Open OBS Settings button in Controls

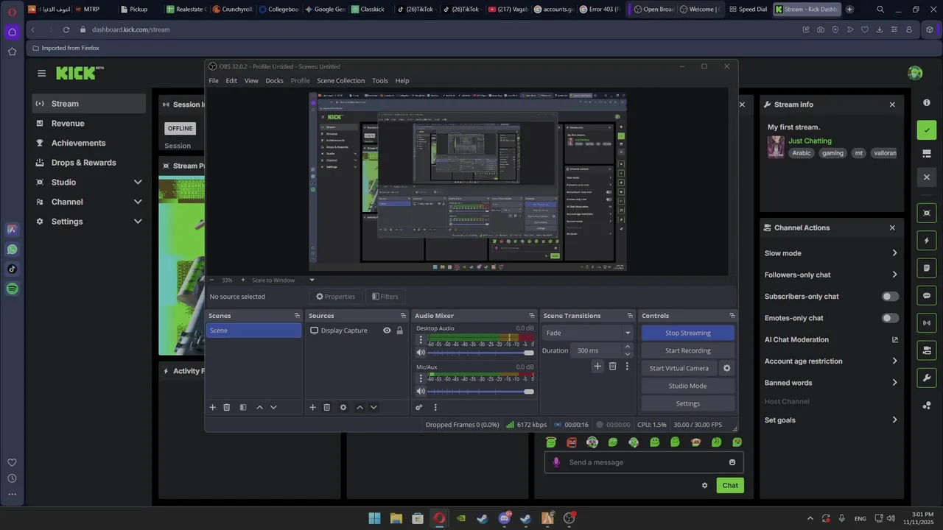click(x=688, y=403)
